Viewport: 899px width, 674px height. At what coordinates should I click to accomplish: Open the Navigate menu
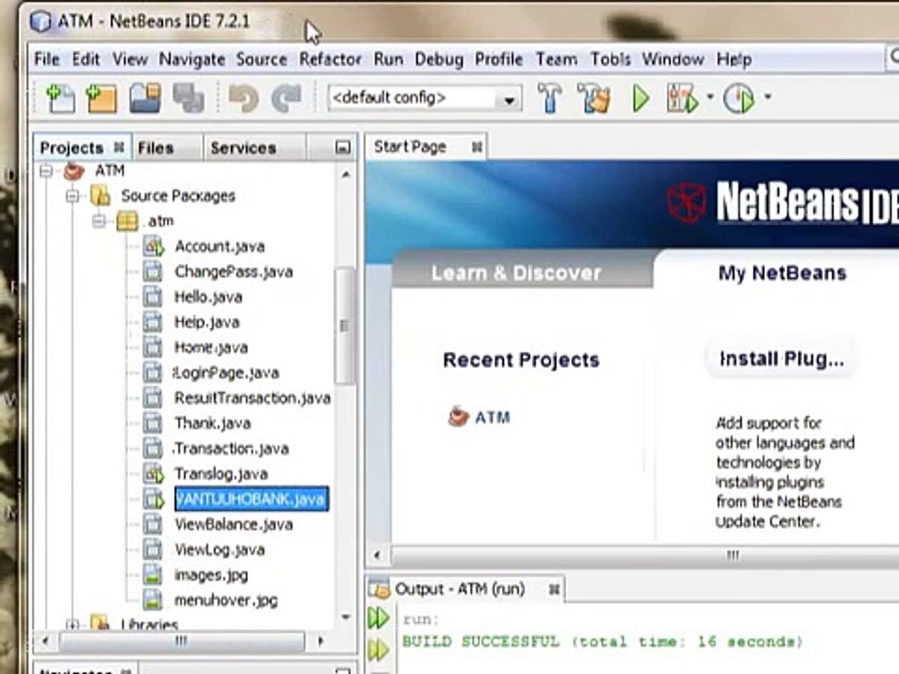click(192, 59)
